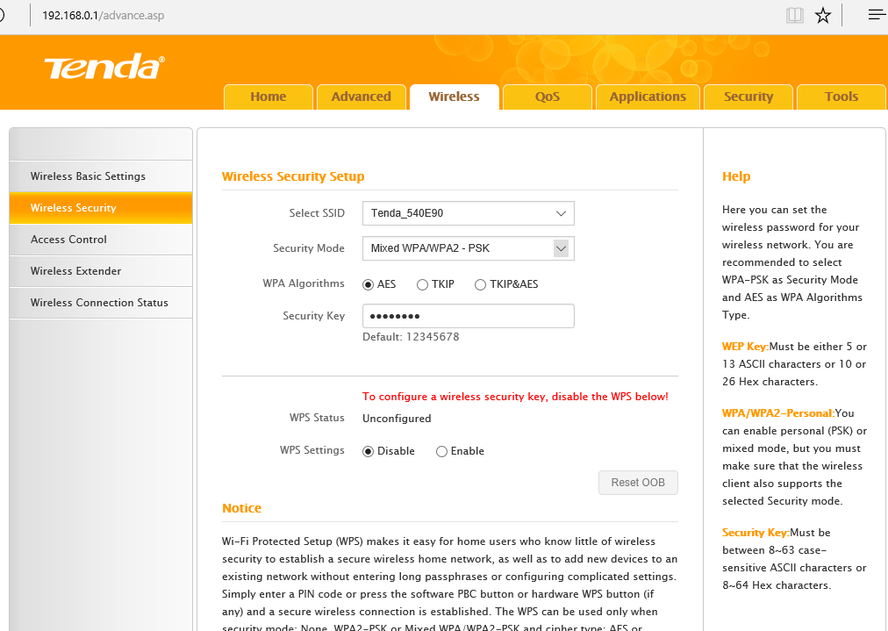Screen dimensions: 888x631
Task: Switch to the Home tab
Action: tap(269, 97)
